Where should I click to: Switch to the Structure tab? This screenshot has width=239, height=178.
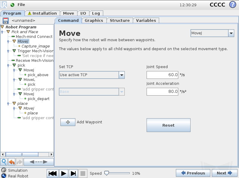(120, 21)
